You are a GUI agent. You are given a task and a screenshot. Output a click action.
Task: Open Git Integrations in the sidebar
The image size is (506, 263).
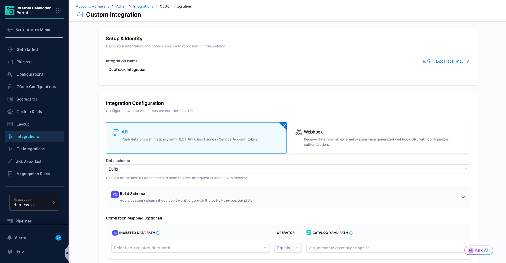click(34, 149)
